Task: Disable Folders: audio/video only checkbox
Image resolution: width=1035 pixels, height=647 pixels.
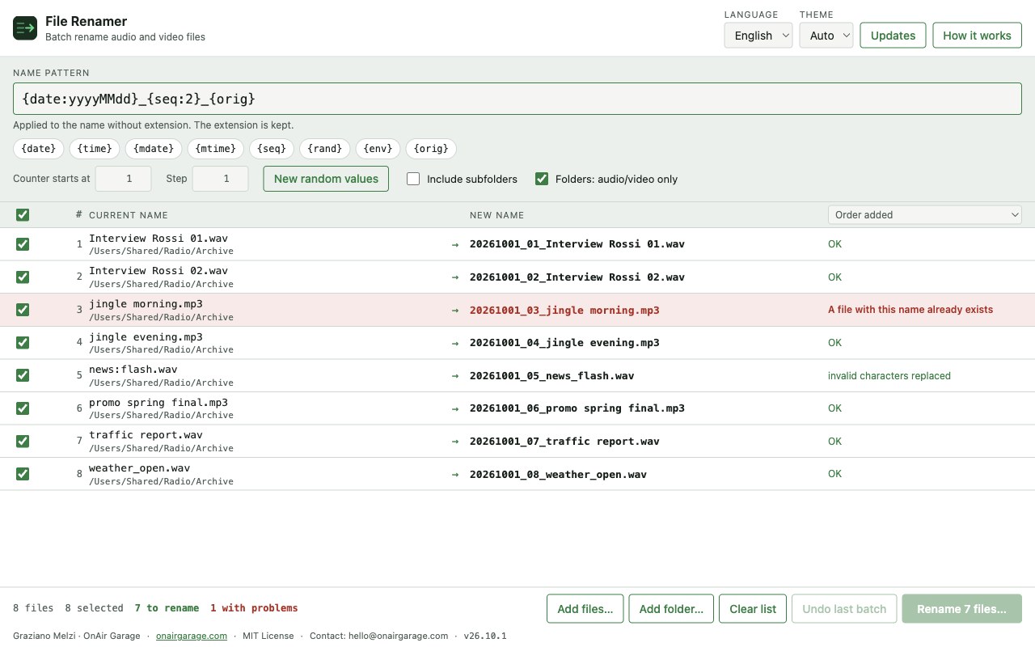Action: [542, 179]
